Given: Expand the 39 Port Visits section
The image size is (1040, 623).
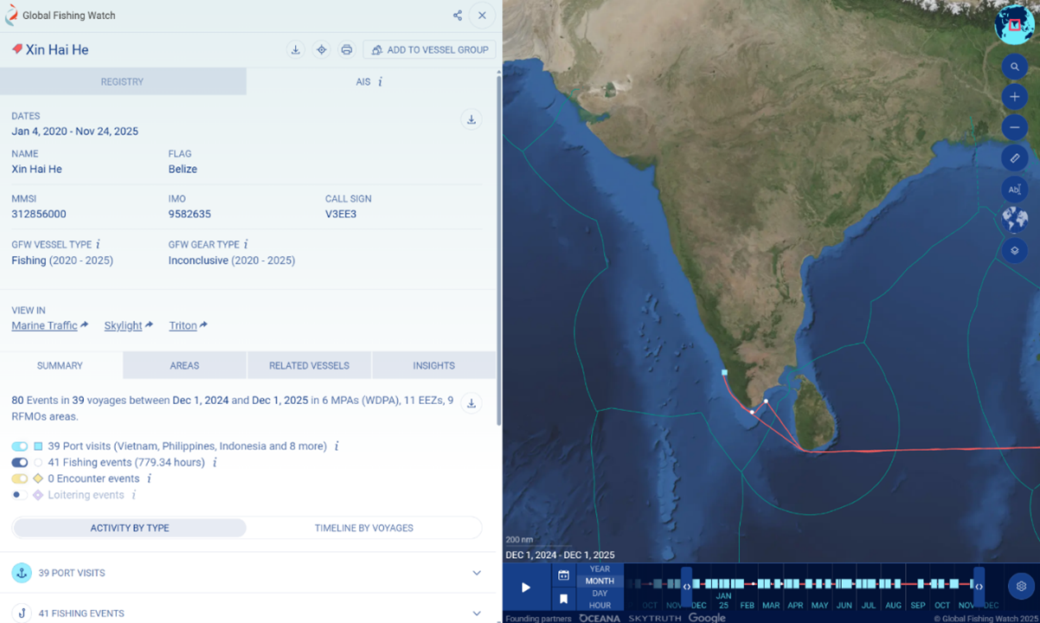Looking at the screenshot, I should pos(476,573).
